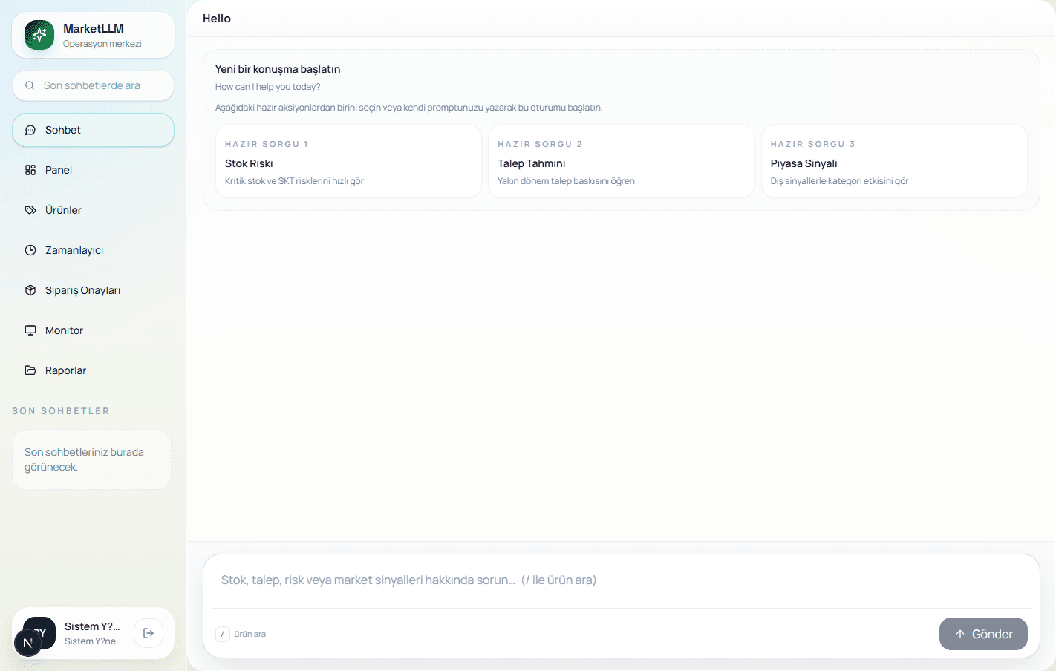Click the Sohbet chat bubble icon
The height and width of the screenshot is (671, 1056).
tap(30, 130)
